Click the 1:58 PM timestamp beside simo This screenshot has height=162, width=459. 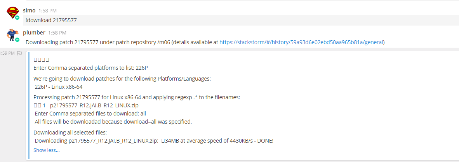point(47,11)
